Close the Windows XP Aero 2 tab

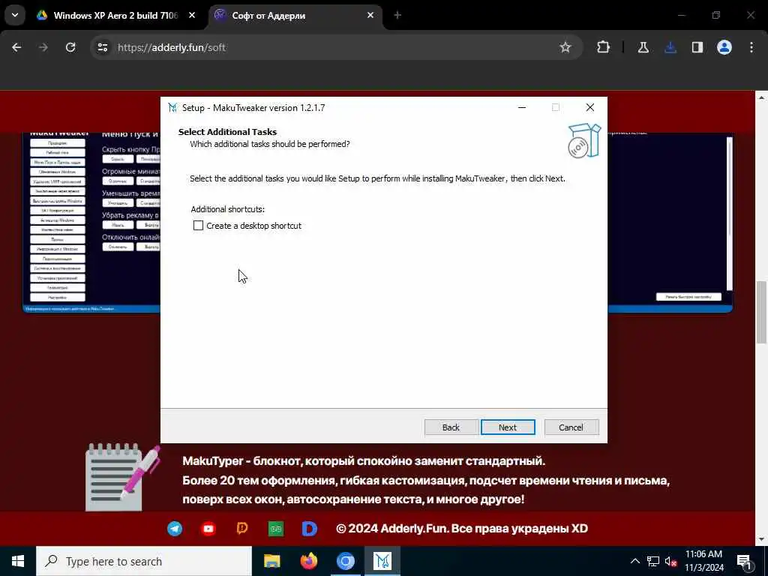pos(192,15)
